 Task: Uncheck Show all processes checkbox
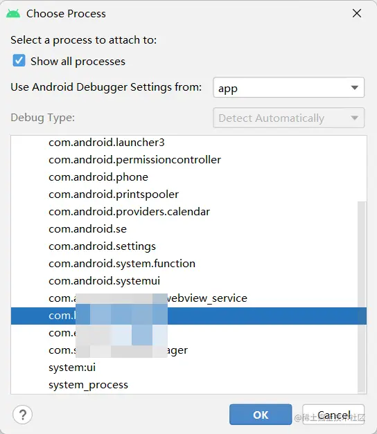pyautogui.click(x=19, y=61)
